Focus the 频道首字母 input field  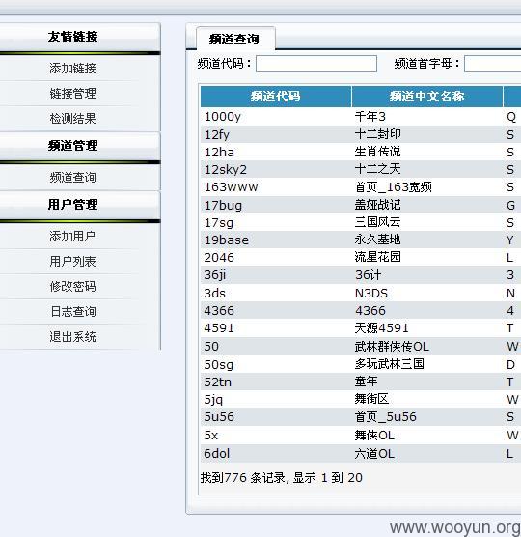click(x=493, y=64)
